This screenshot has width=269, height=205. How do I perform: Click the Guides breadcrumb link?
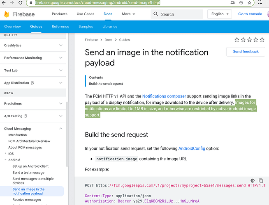point(124,40)
